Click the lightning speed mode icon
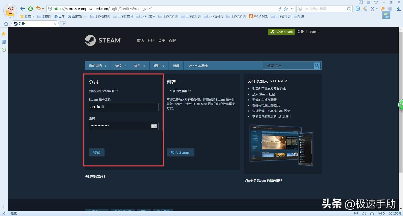Image resolution: width=403 pixels, height=216 pixels. [280, 9]
